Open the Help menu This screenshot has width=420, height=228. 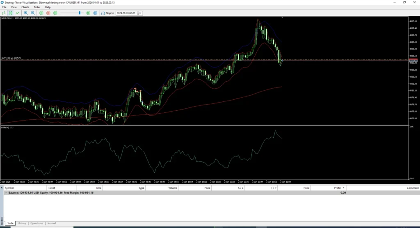(x=48, y=7)
